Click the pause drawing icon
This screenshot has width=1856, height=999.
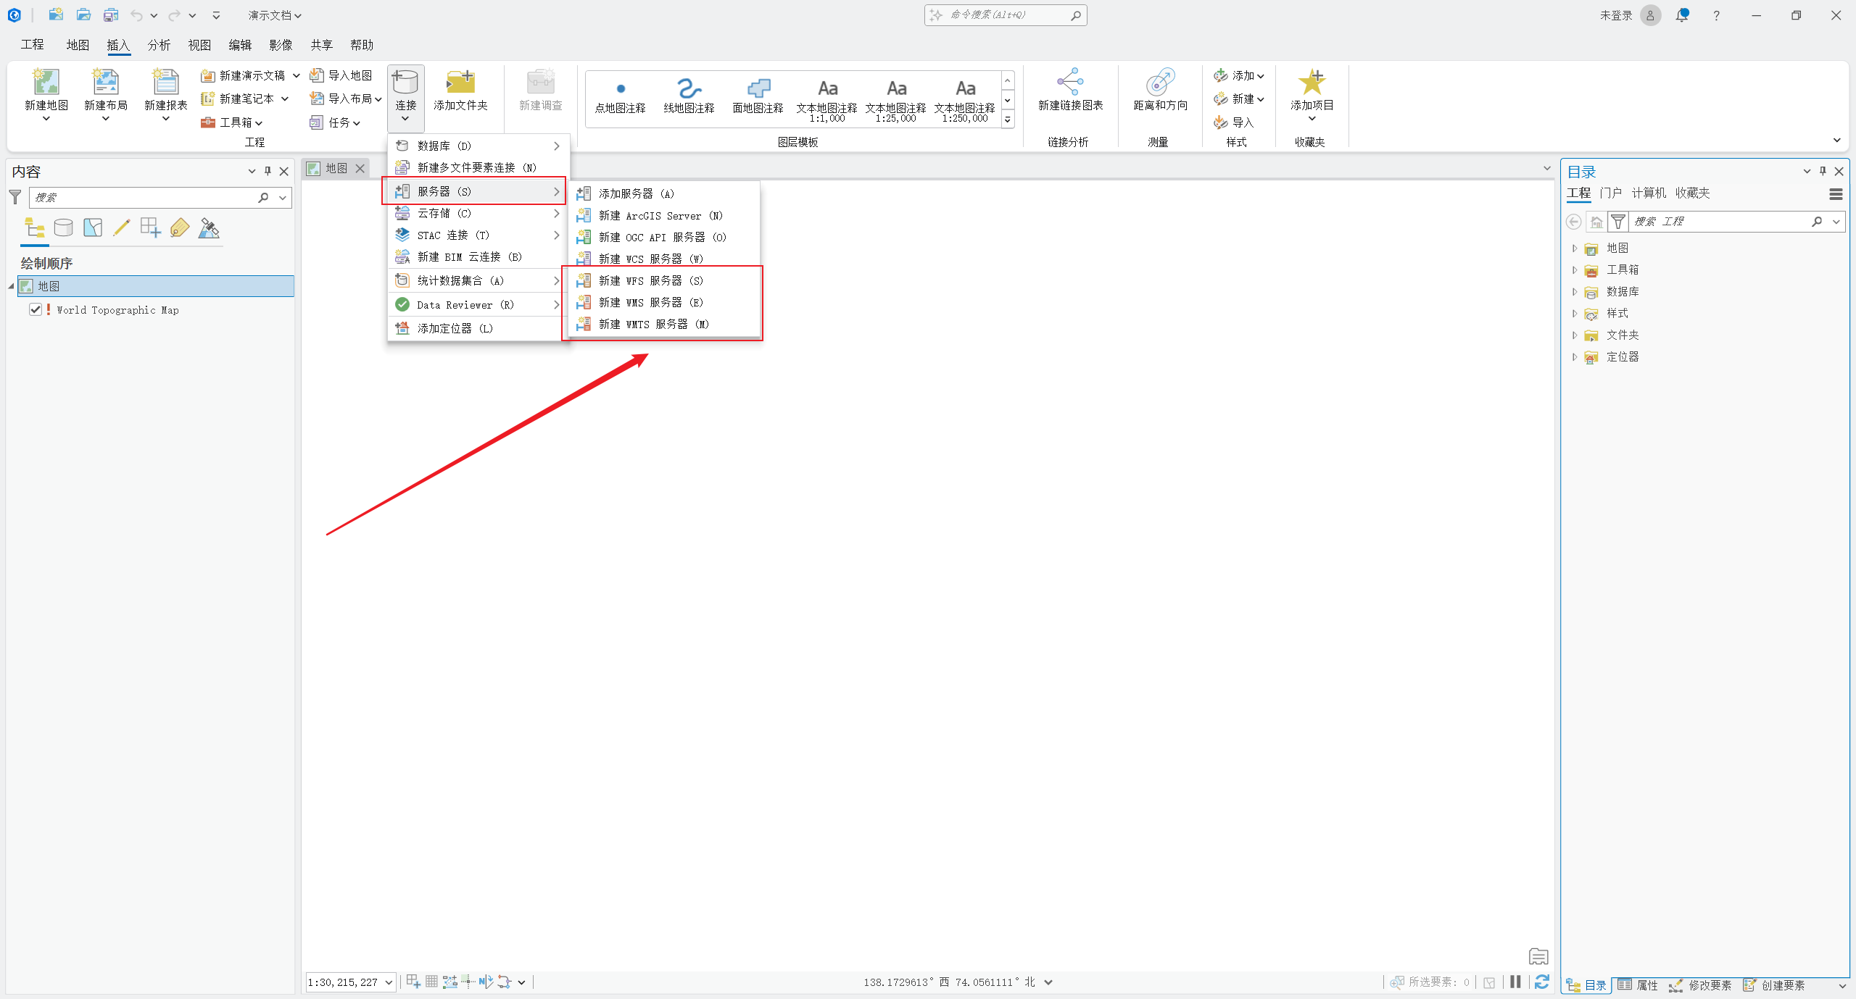click(x=1515, y=982)
